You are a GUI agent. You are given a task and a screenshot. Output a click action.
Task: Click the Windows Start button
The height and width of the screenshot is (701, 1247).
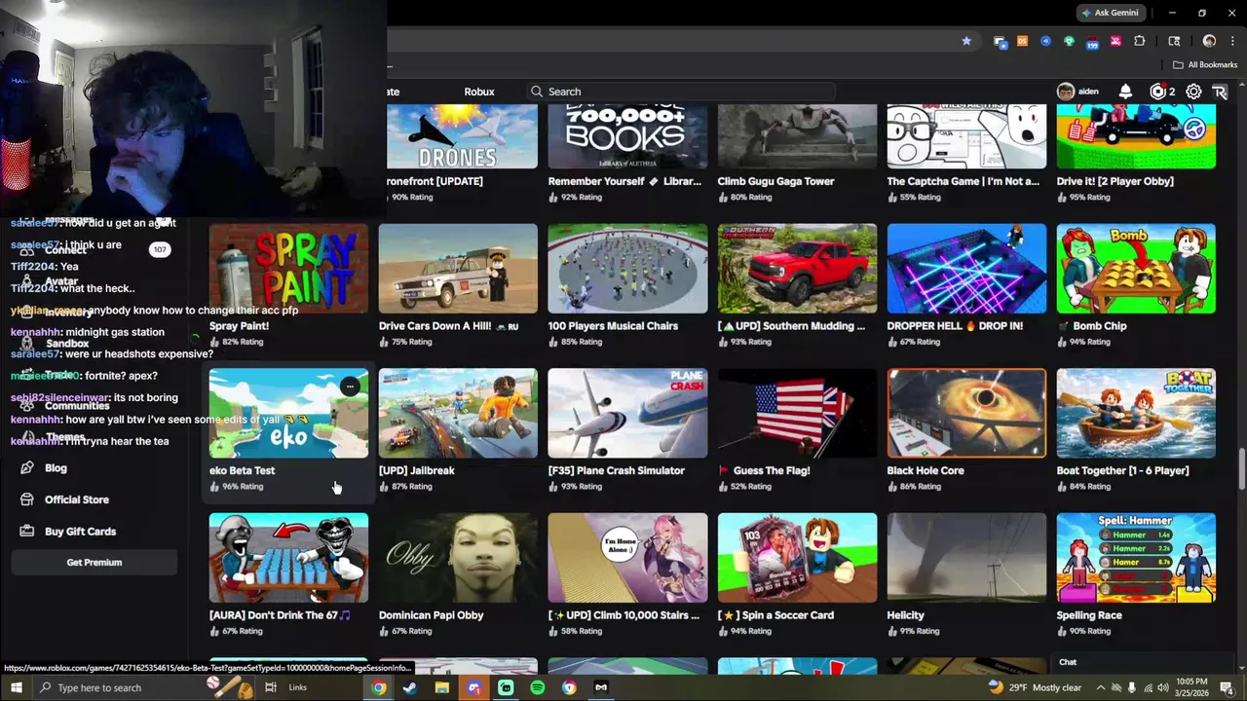pos(16,687)
